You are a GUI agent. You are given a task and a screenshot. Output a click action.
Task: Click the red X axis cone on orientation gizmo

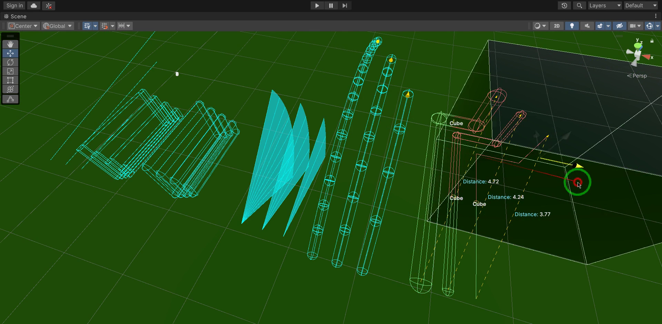tap(646, 57)
